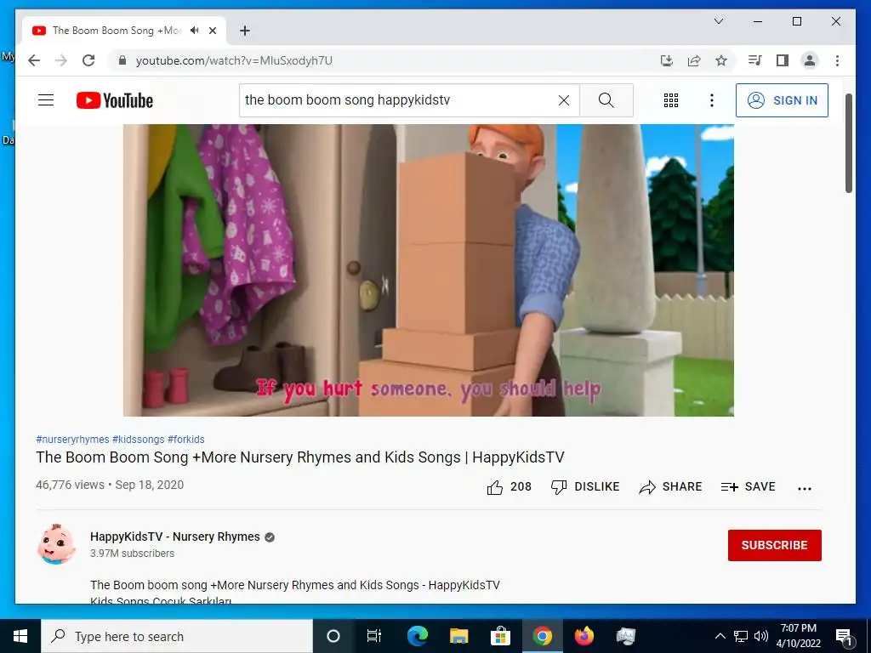This screenshot has width=871, height=653.
Task: Open Chrome tab search chevron
Action: point(718,21)
